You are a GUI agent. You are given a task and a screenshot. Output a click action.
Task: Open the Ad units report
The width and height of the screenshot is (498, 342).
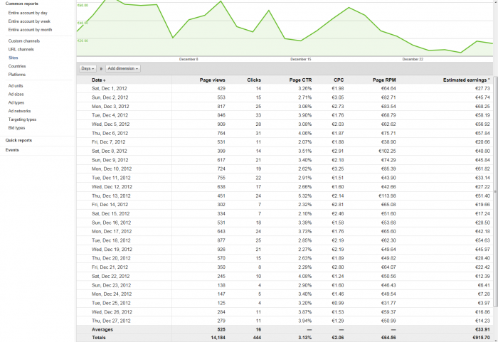click(x=16, y=86)
